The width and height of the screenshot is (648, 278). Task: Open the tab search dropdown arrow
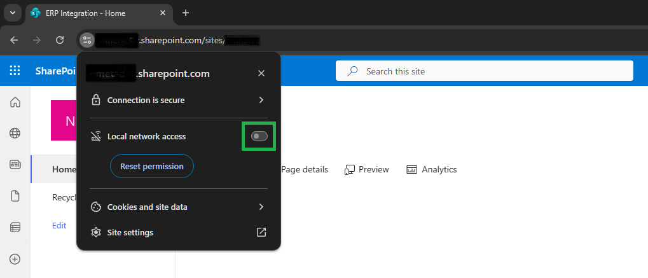coord(12,13)
